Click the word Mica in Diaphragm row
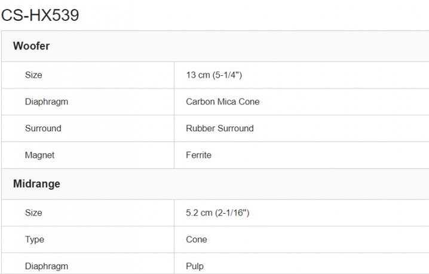Viewport: 429px width, 274px height. [x=227, y=101]
